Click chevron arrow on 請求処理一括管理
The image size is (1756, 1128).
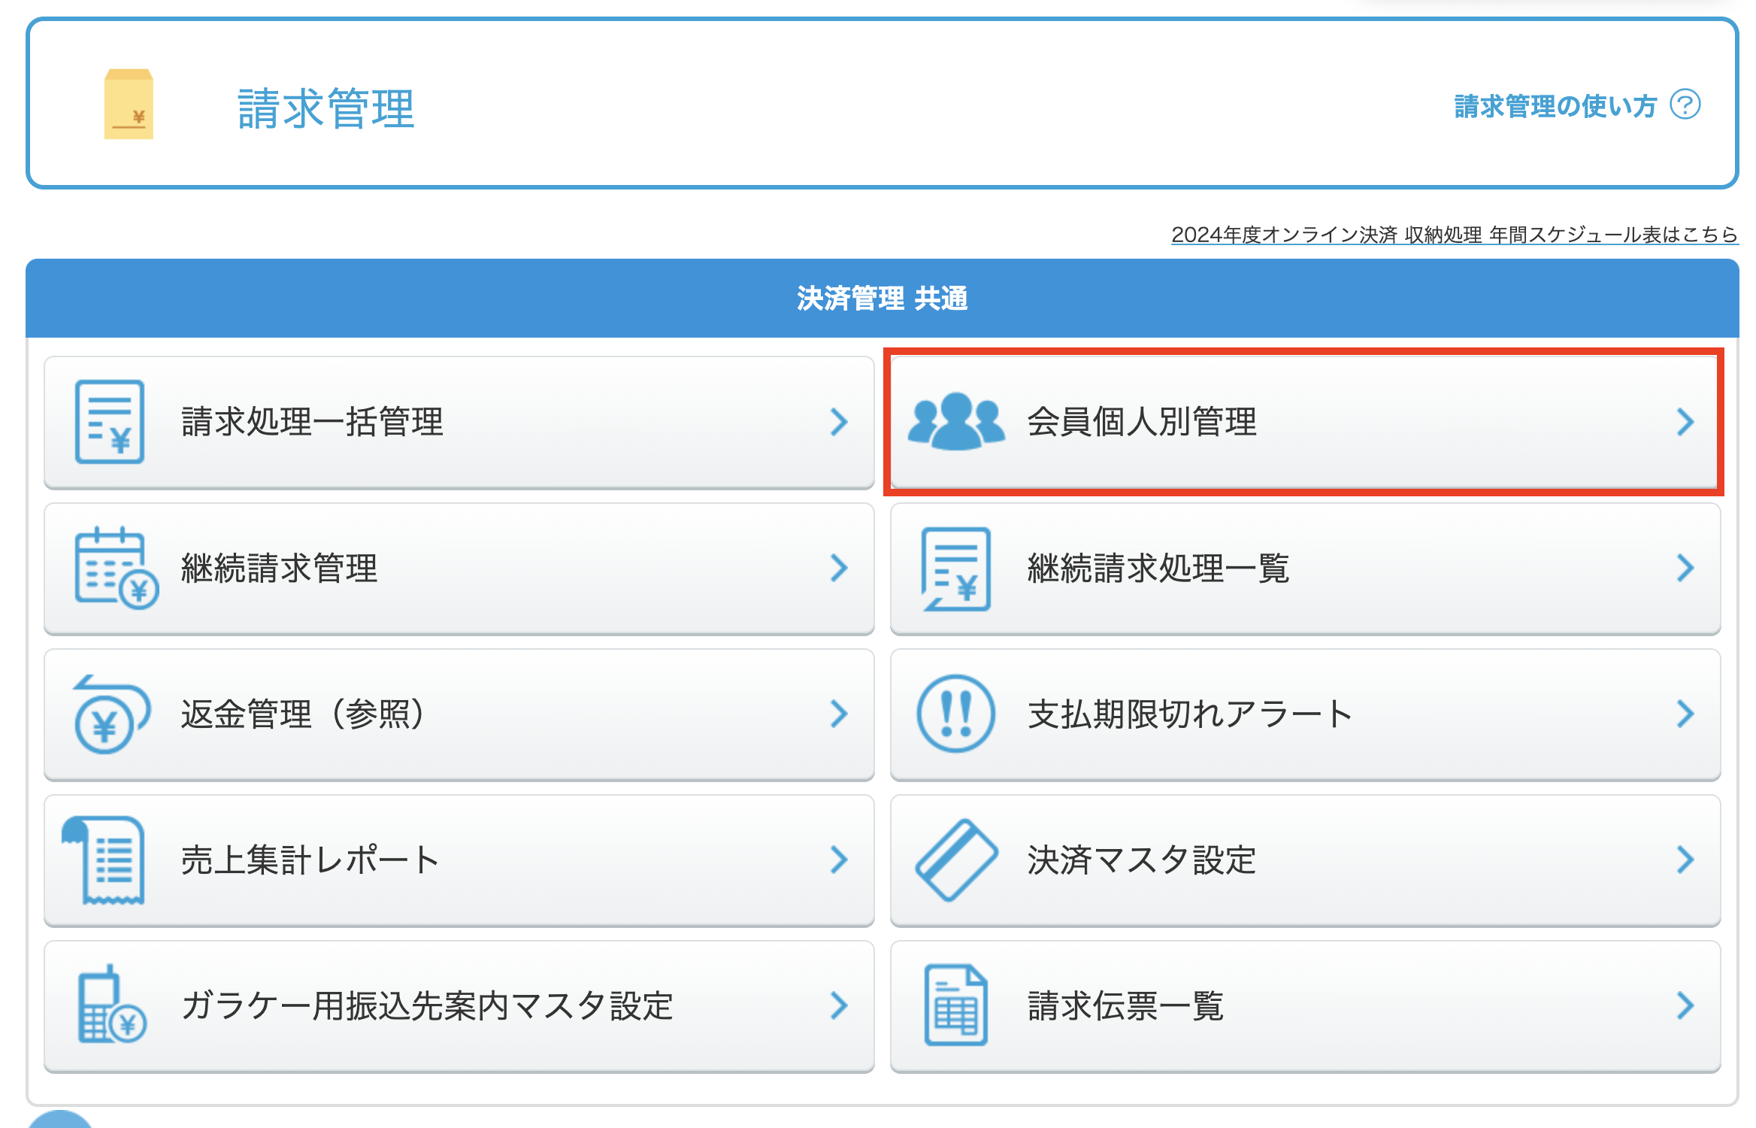(840, 422)
